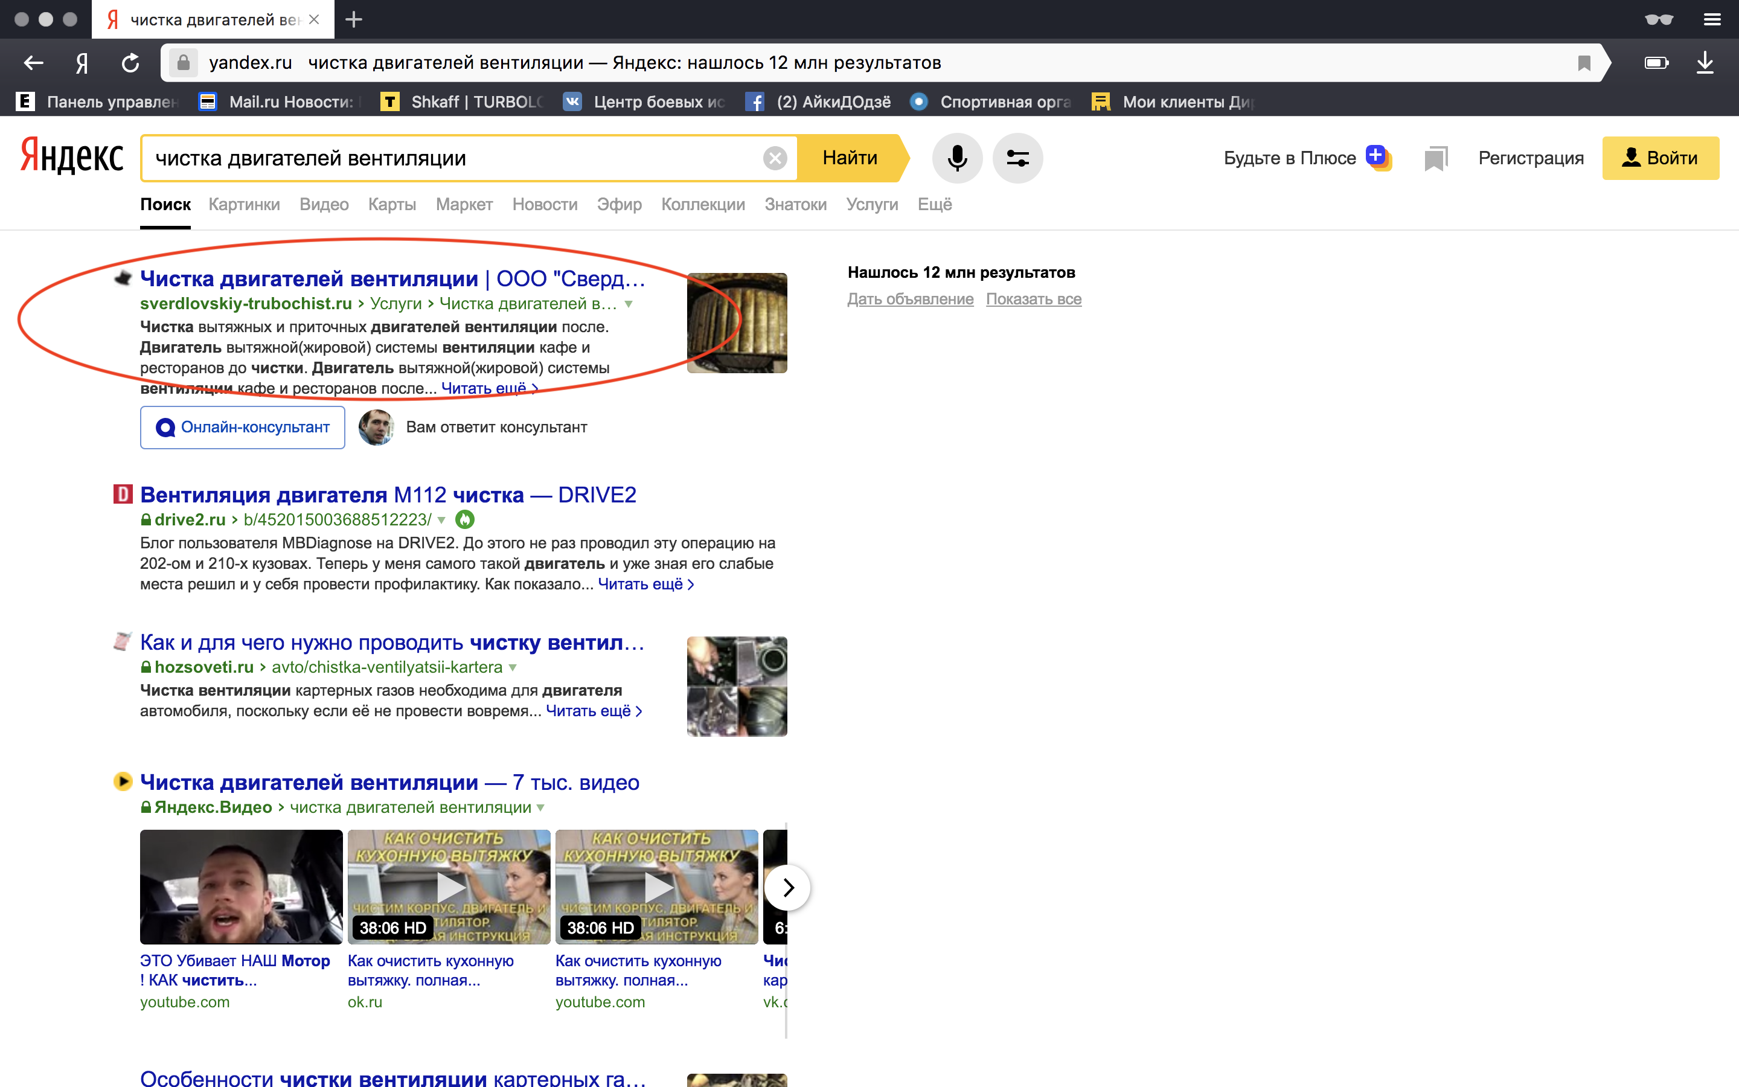The image size is (1739, 1087).
Task: Expand the drive2.ru result dropdown arrow
Action: 441,520
